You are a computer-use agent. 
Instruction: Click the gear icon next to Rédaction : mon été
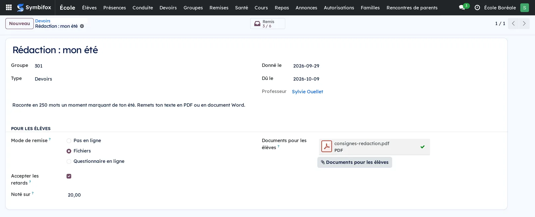point(82,26)
